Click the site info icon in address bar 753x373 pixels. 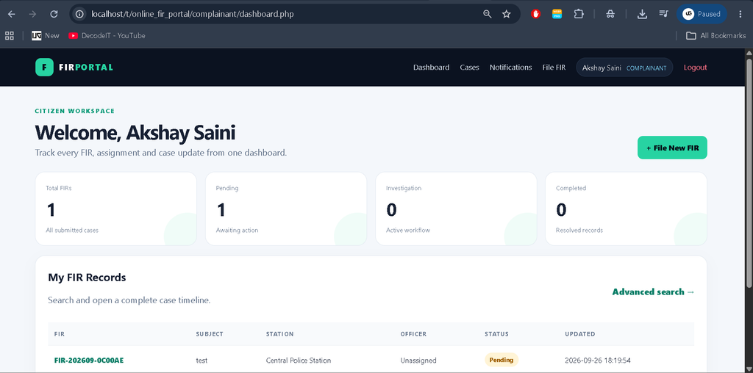[79, 14]
